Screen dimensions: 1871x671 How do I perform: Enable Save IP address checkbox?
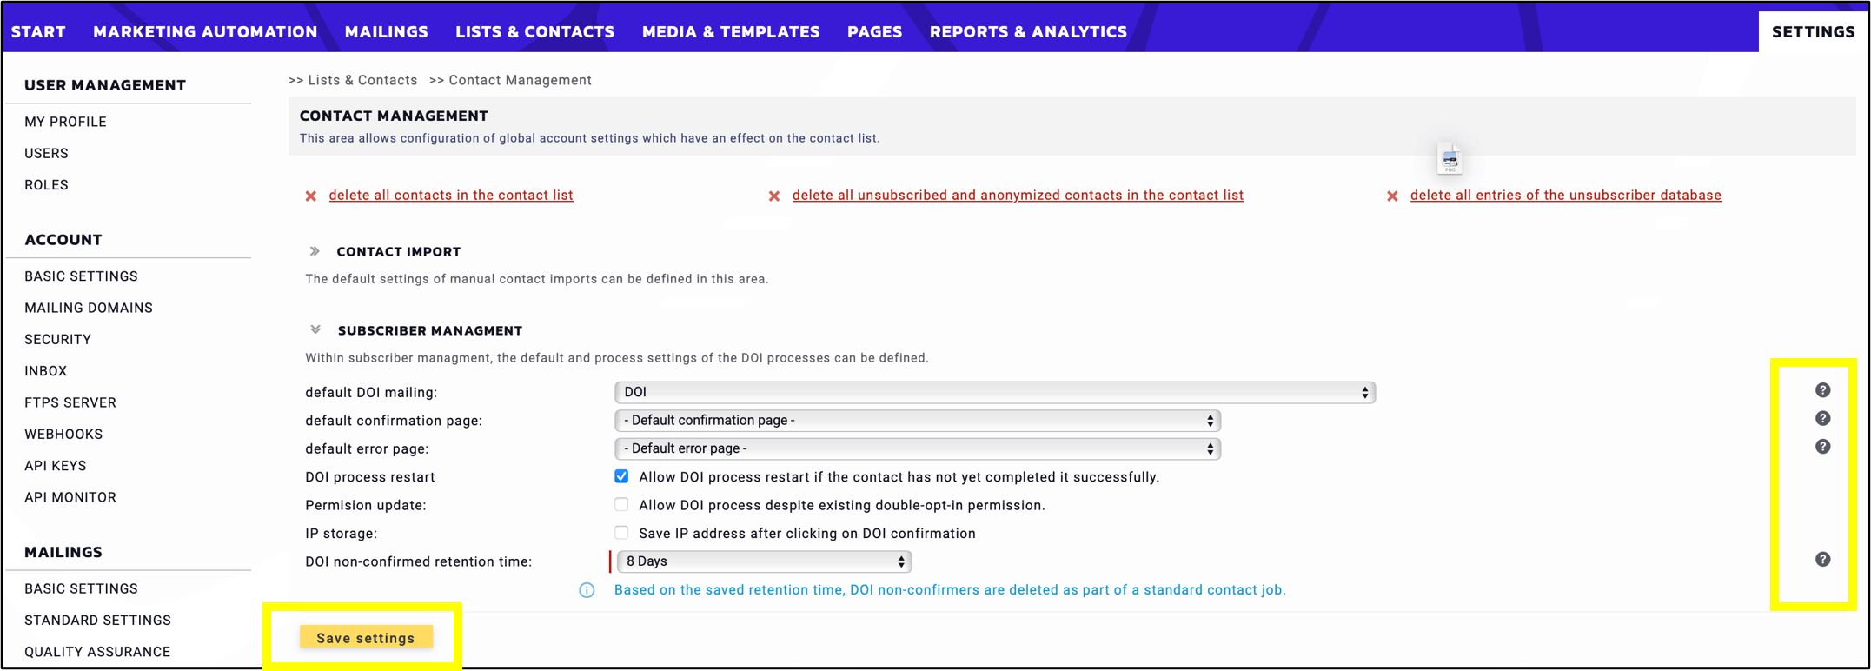[621, 533]
